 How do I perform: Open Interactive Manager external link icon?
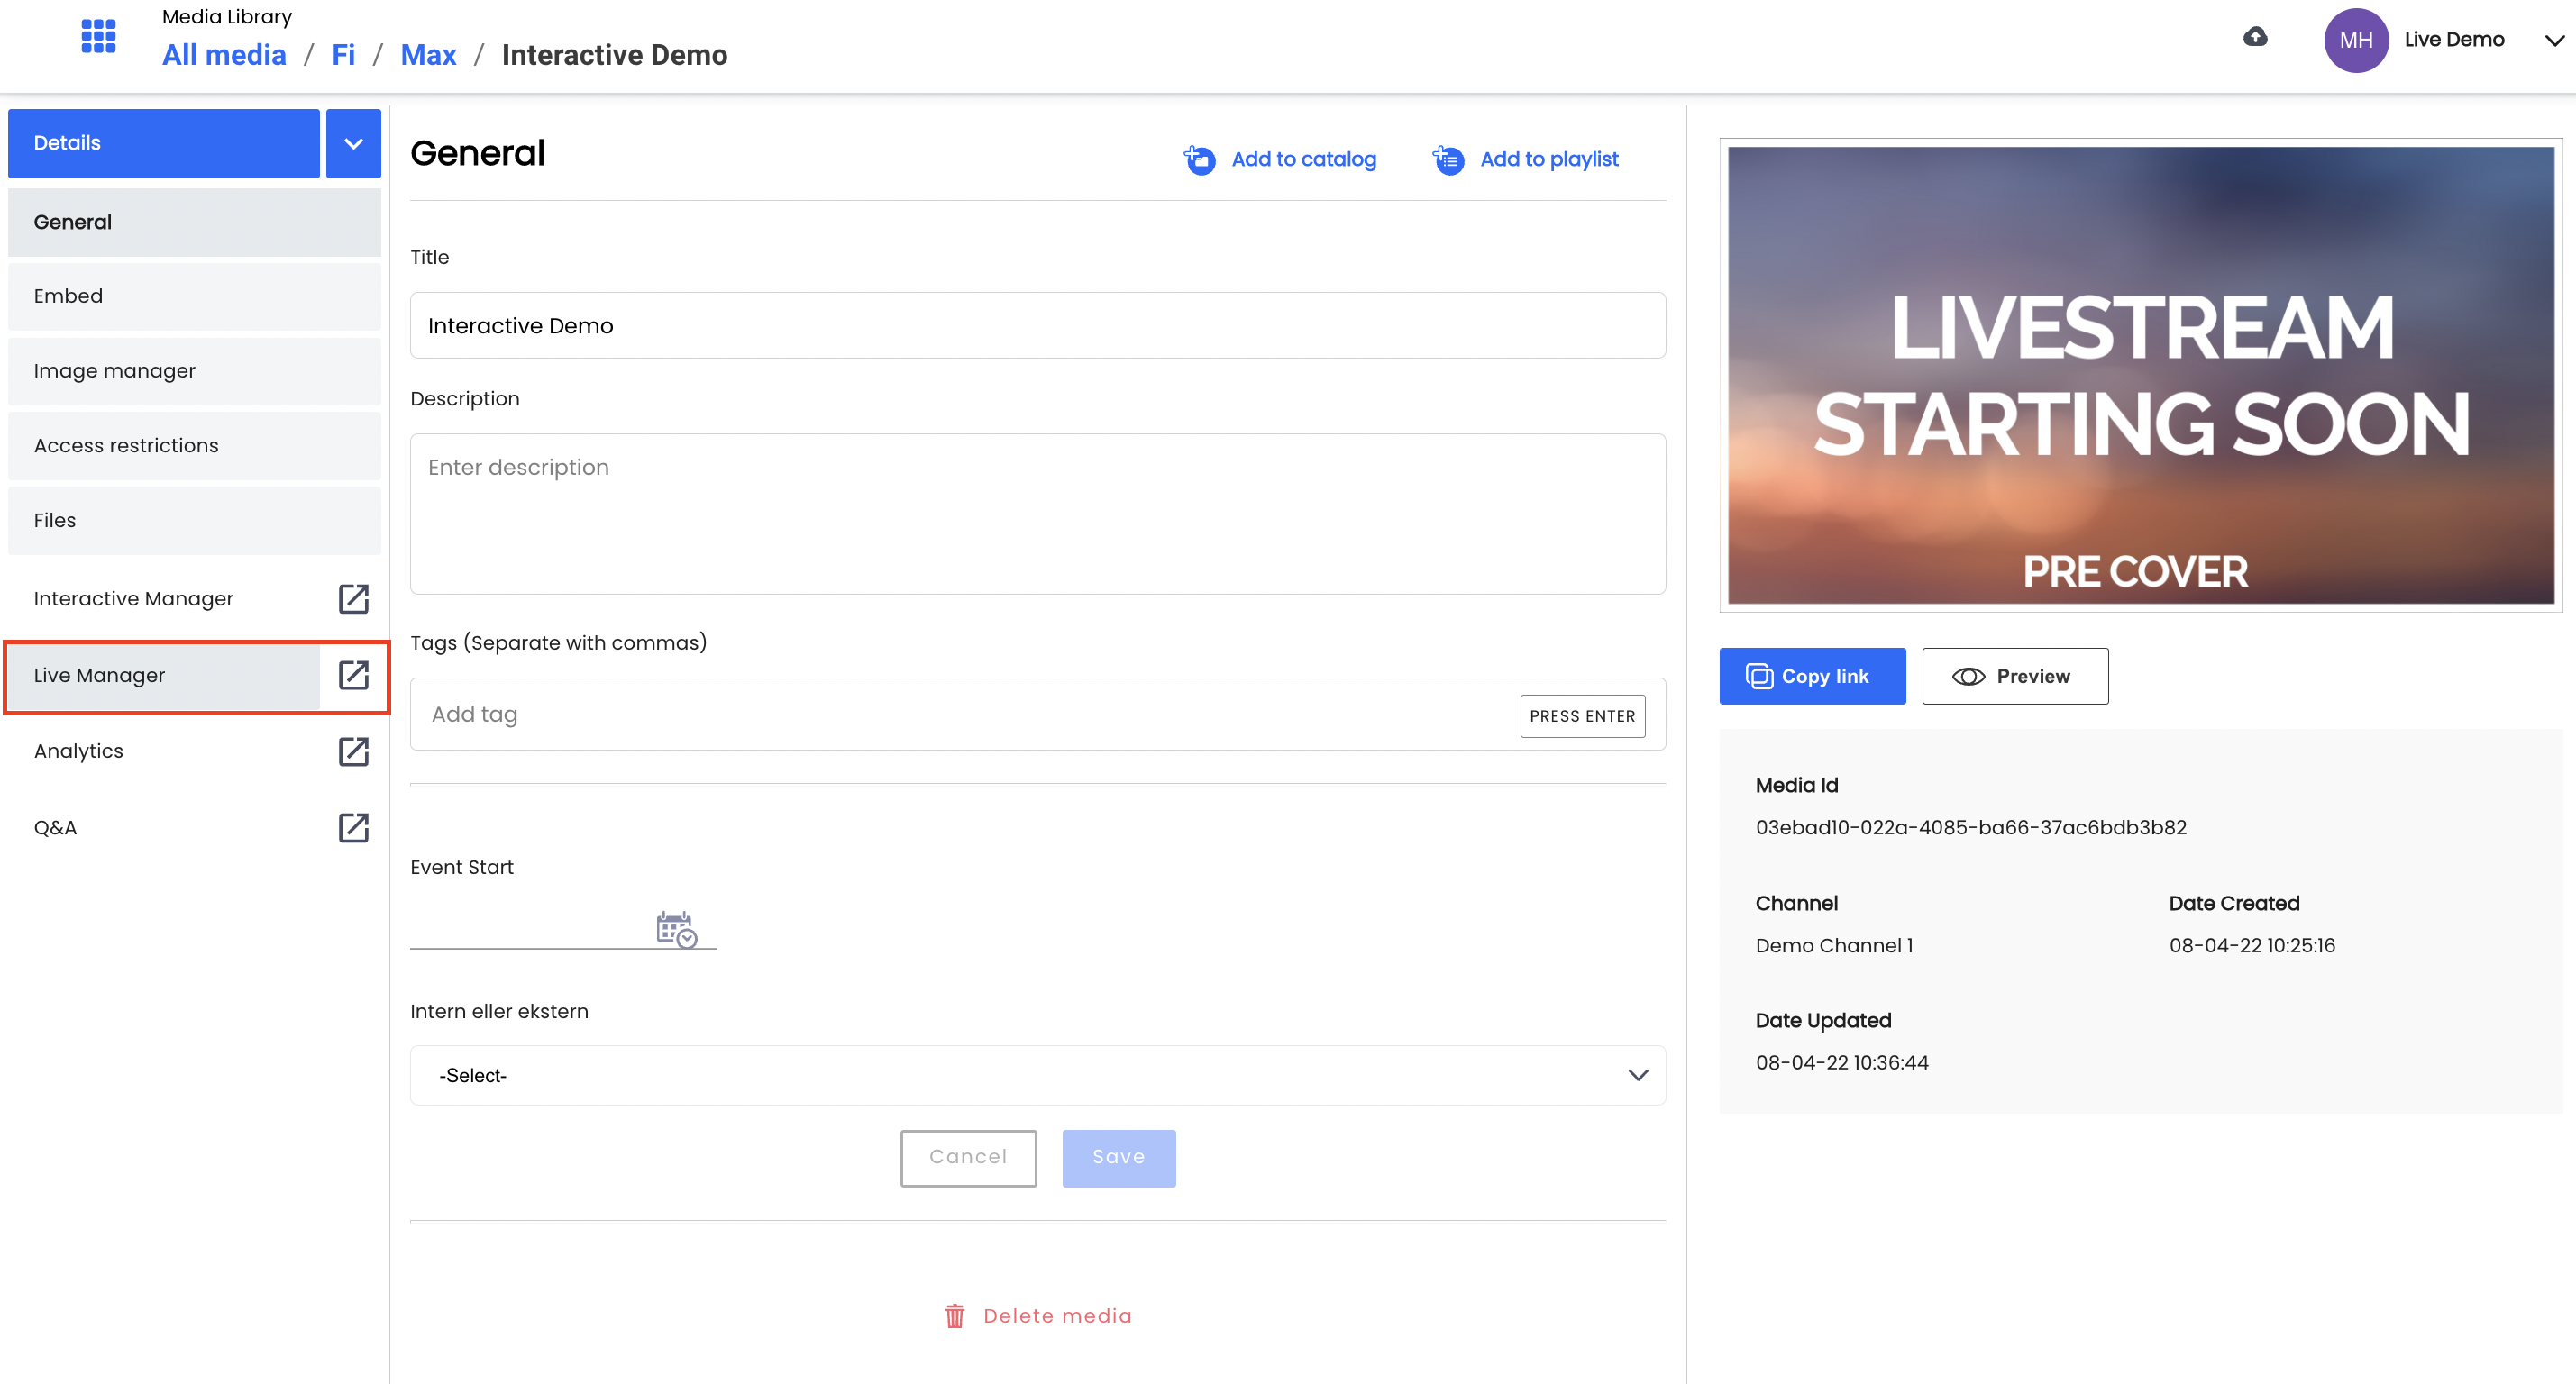353,599
